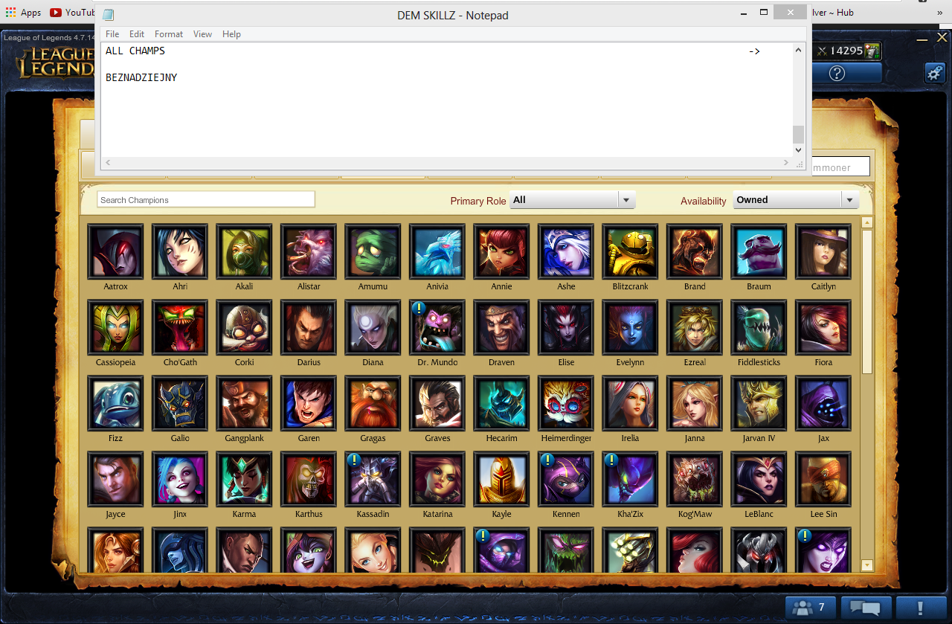The height and width of the screenshot is (624, 952).
Task: Click the Dr. Mundo champion portrait
Action: pyautogui.click(x=437, y=327)
